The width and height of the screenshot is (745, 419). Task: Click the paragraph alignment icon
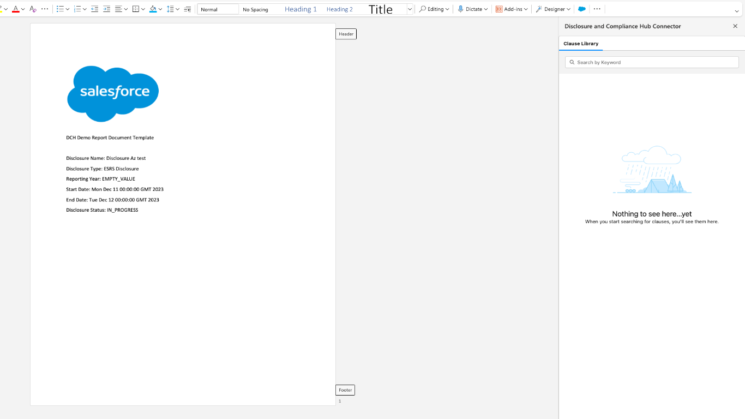118,9
